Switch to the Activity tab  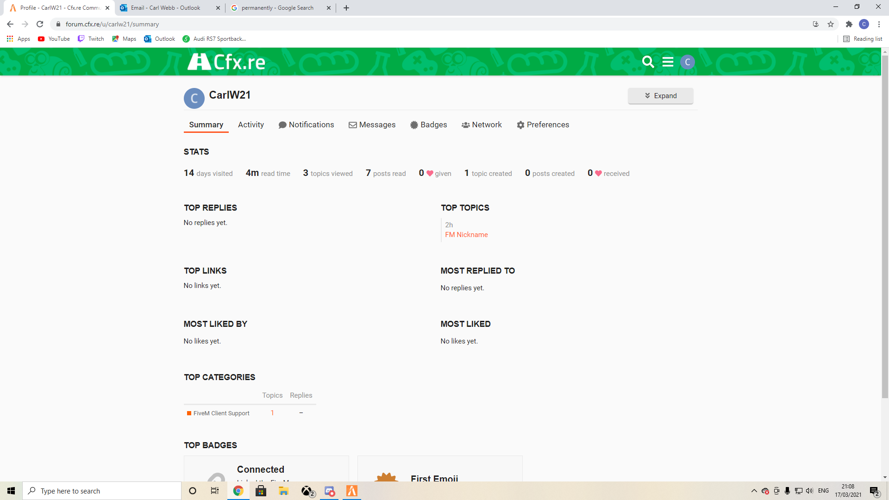(x=251, y=125)
